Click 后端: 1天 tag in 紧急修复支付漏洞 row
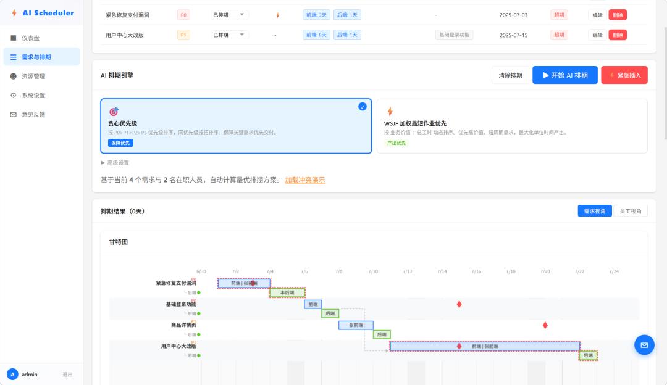 347,15
